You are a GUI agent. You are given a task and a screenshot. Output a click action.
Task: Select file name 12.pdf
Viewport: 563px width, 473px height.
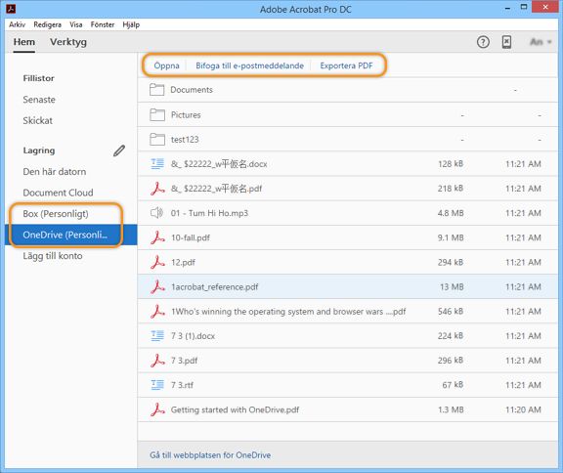183,262
